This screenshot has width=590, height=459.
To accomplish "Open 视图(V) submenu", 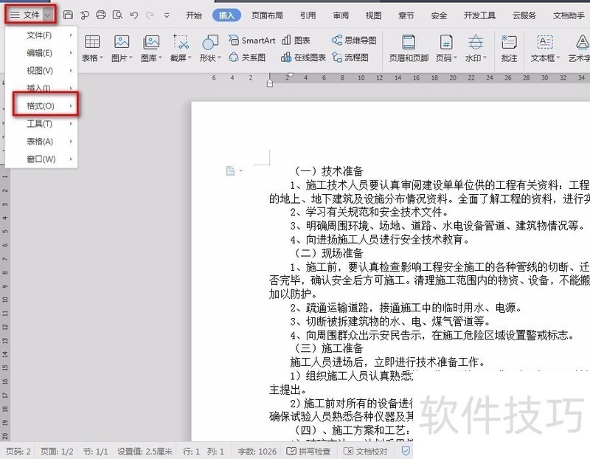I will click(41, 71).
